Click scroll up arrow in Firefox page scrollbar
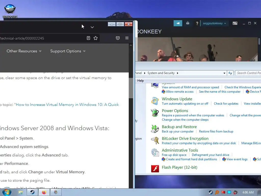Screen dimensions: 261x196 (x=131, y=45)
